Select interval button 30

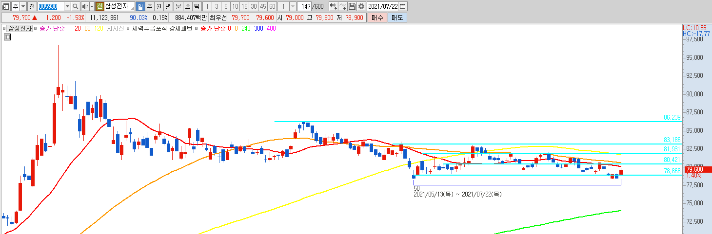[x=254, y=6]
